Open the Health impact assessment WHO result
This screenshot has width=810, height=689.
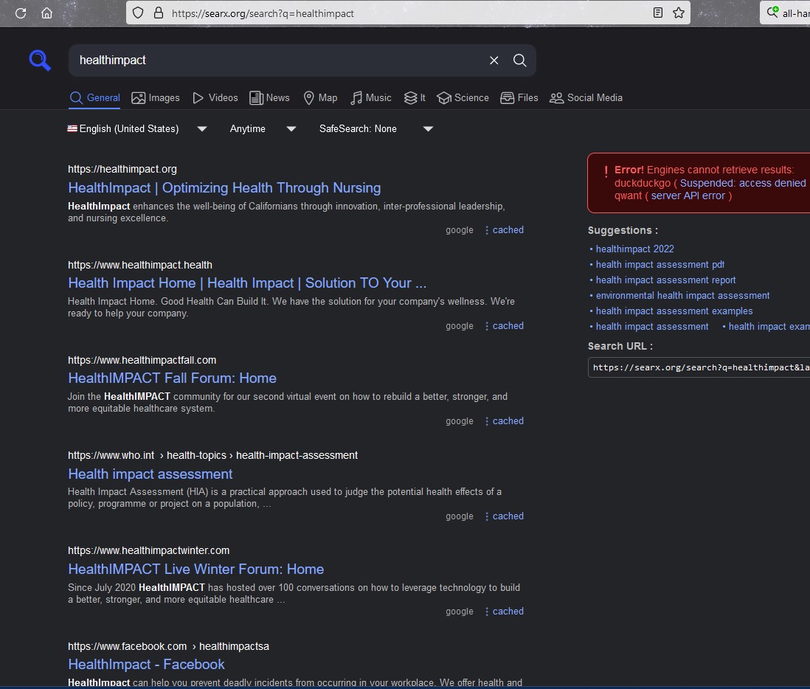point(150,474)
